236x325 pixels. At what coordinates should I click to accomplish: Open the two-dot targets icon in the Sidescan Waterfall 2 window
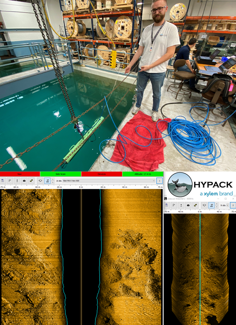coord(195,205)
